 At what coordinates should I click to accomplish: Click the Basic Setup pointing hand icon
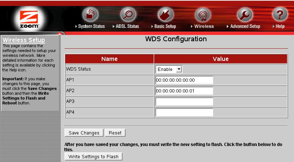point(165,14)
